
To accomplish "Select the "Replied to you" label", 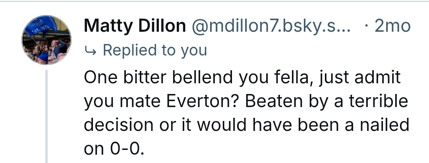I will click(155, 50).
